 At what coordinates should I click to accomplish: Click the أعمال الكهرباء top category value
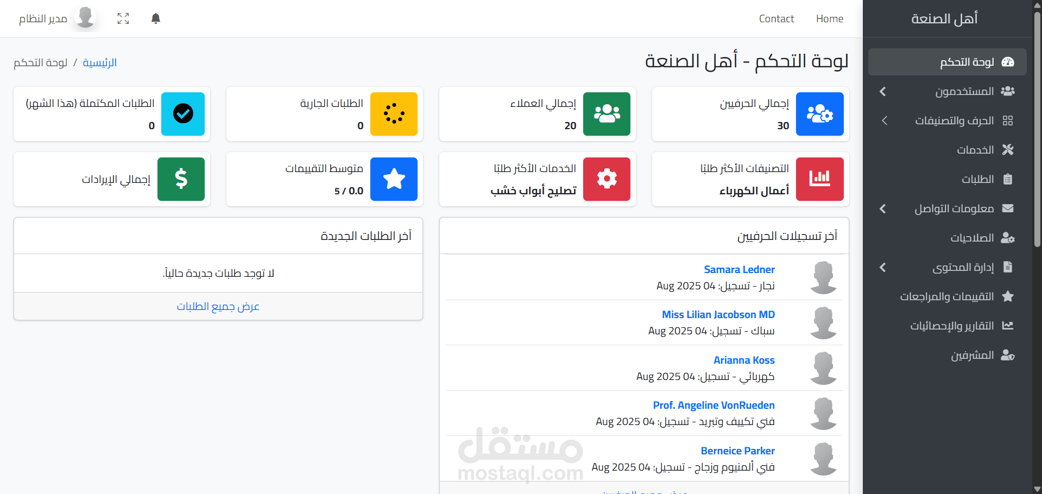point(754,191)
